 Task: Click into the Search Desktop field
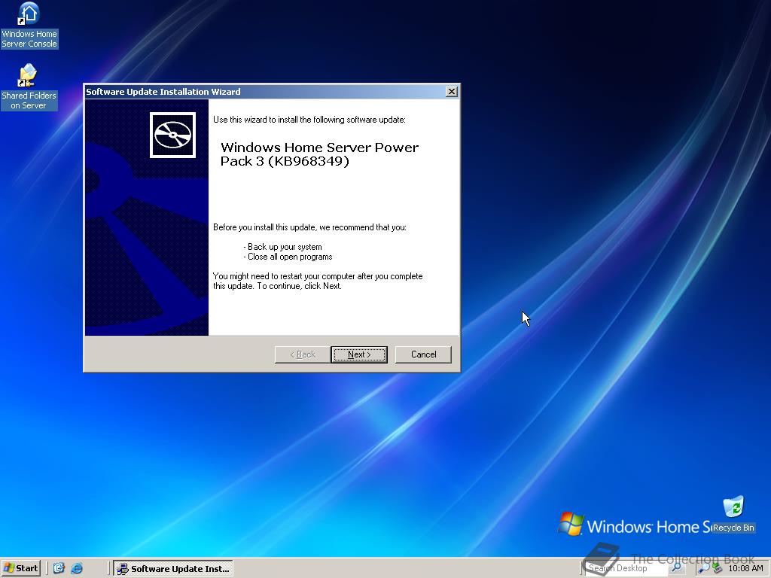[x=627, y=567]
